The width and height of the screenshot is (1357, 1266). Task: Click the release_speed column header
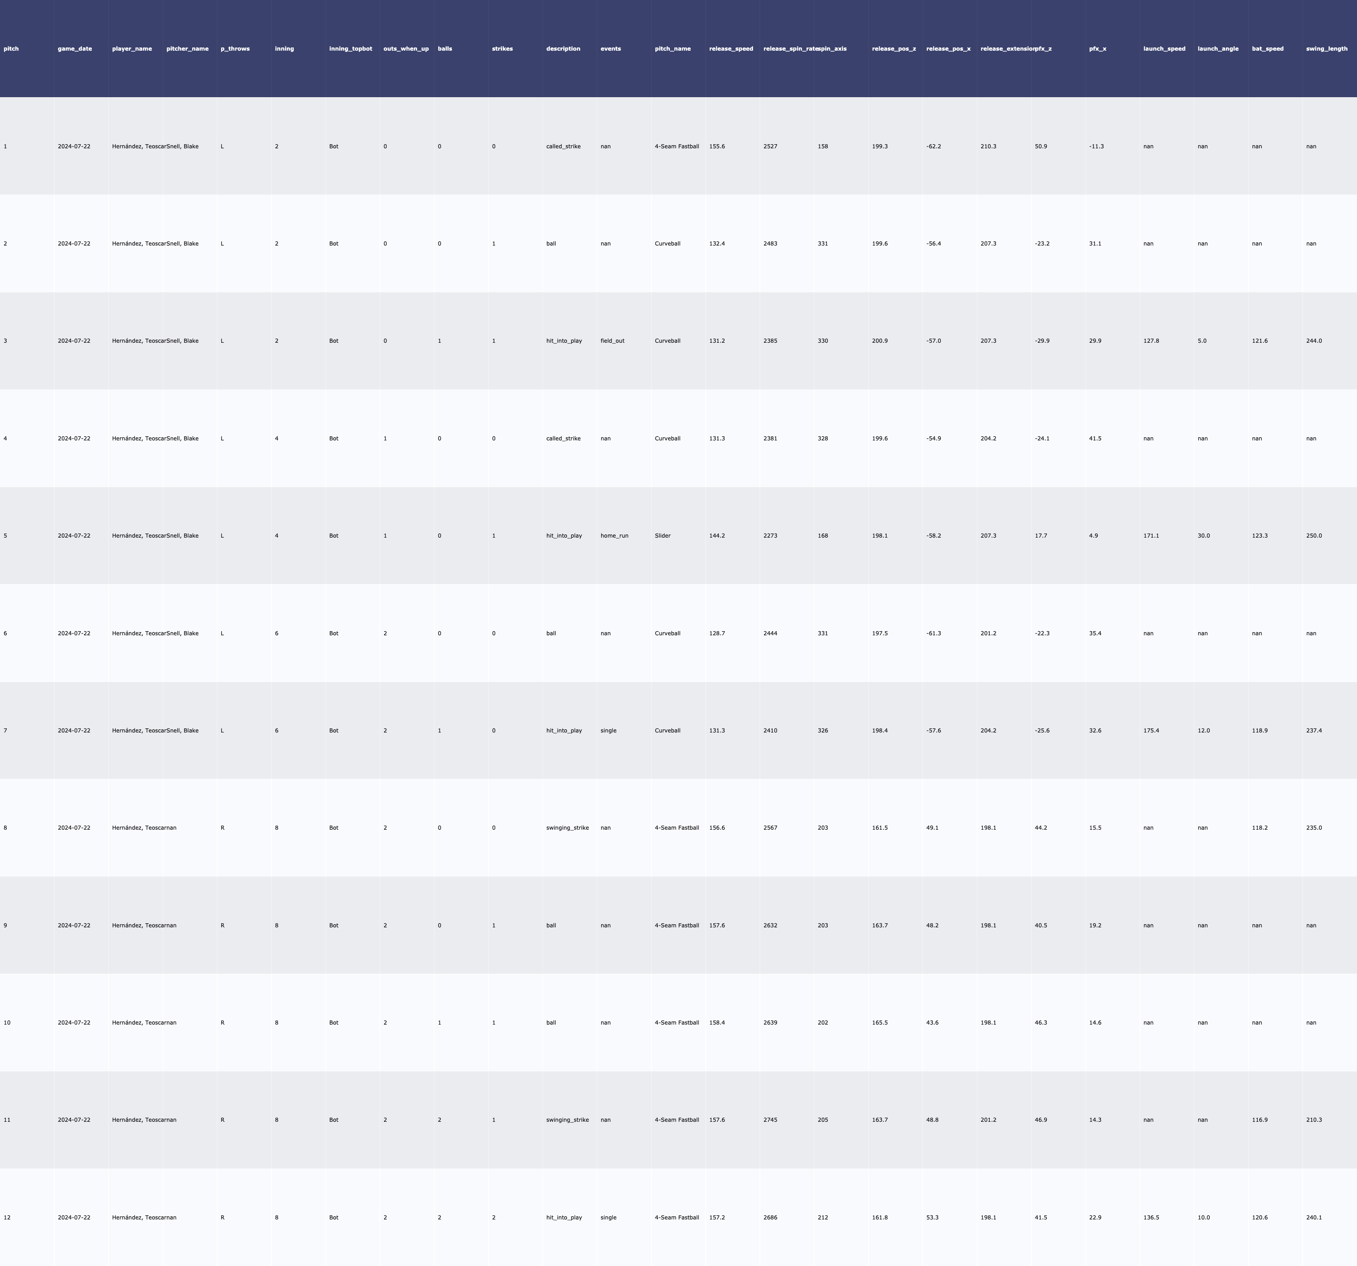[x=731, y=49]
